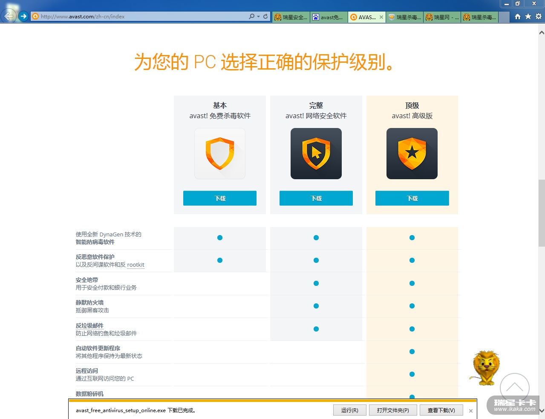
Task: Click the 完整 dot for 智能防病毒软件
Action: tap(316, 238)
